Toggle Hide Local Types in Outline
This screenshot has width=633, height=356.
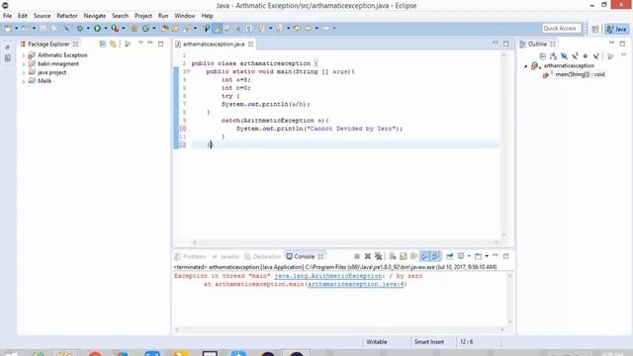(x=595, y=56)
